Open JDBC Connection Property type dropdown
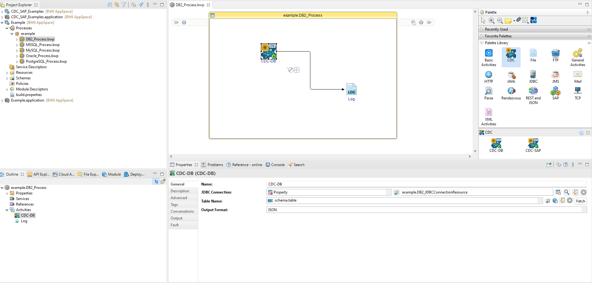592x283 pixels. coord(388,192)
